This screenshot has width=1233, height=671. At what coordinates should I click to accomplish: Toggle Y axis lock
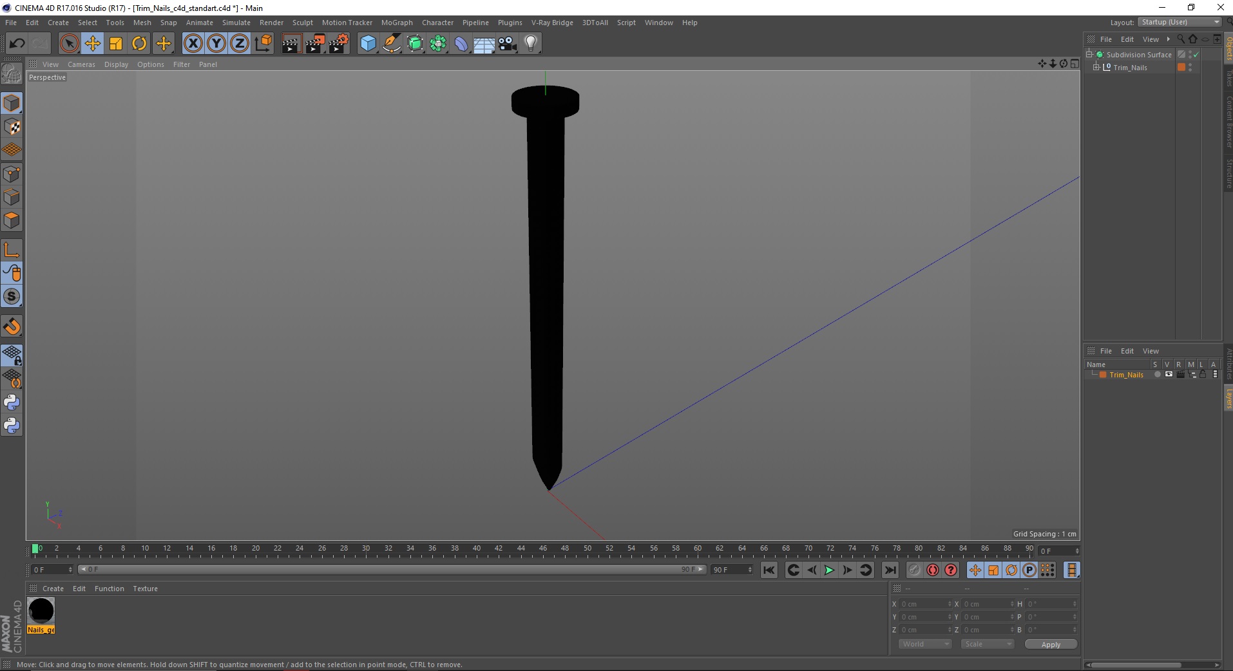click(x=216, y=43)
